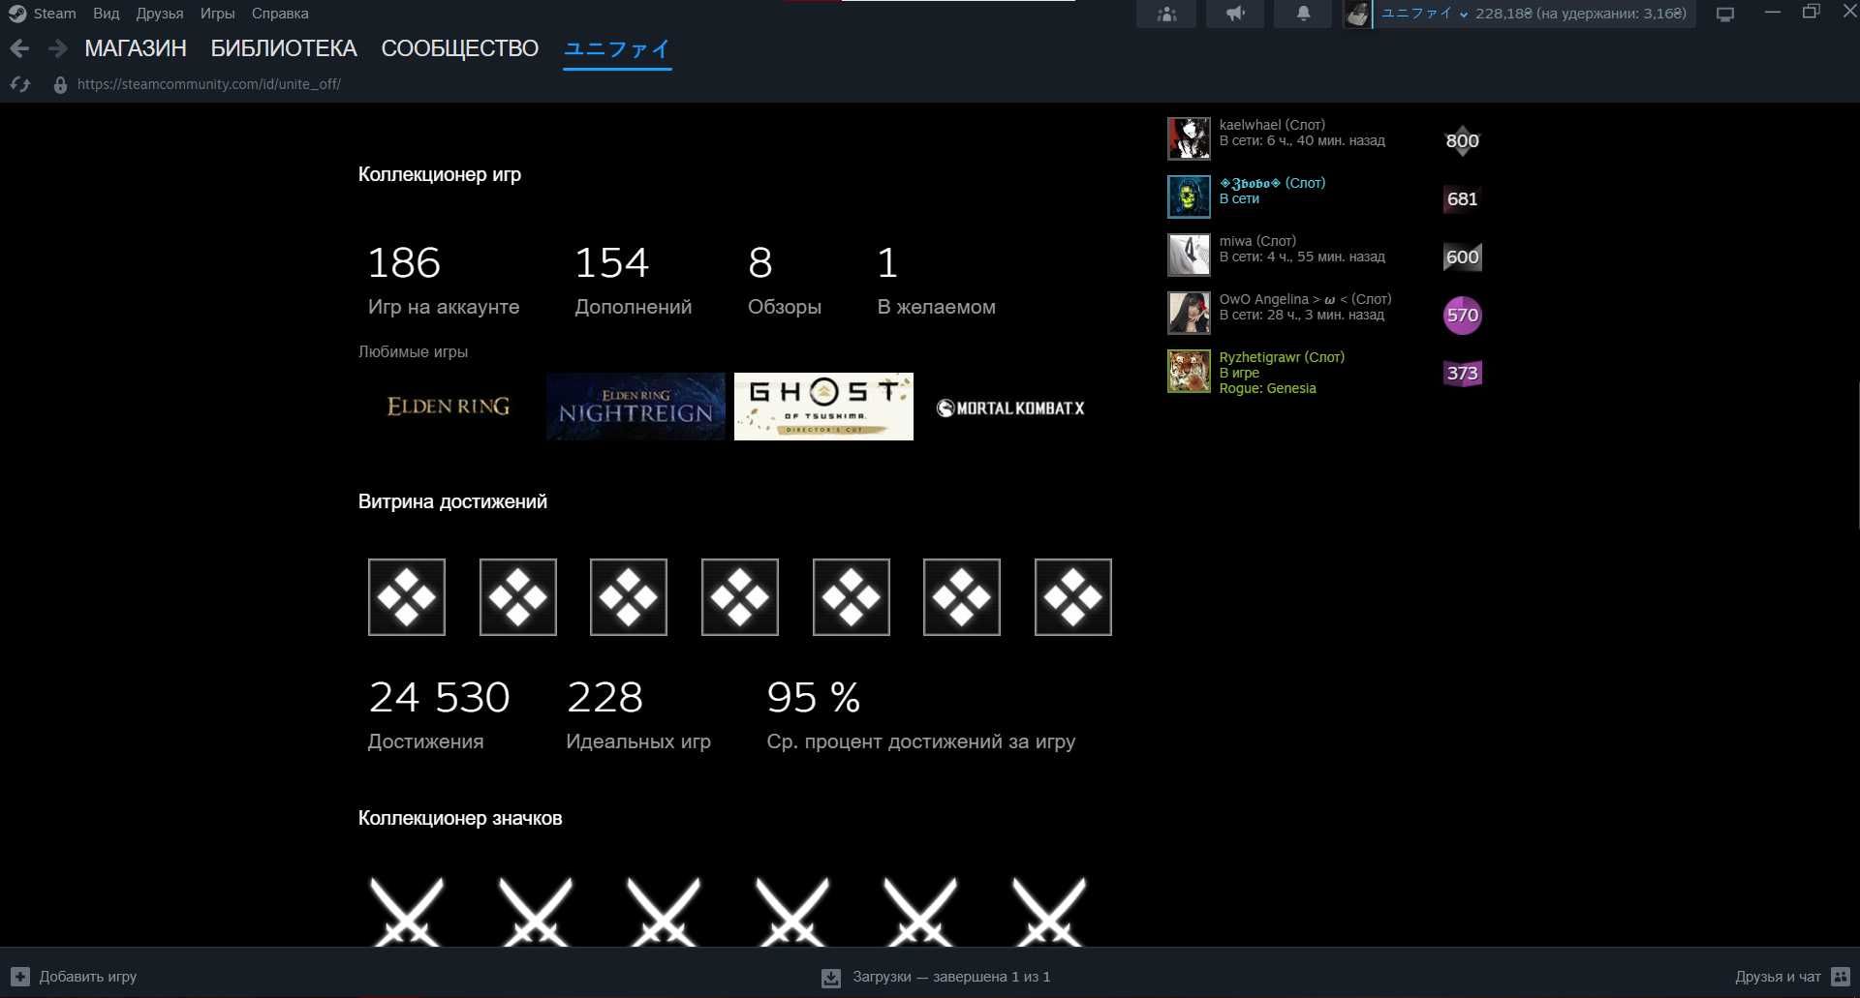This screenshot has height=998, width=1860.
Task: Open the 1 В желаемом stat
Action: pos(936,280)
